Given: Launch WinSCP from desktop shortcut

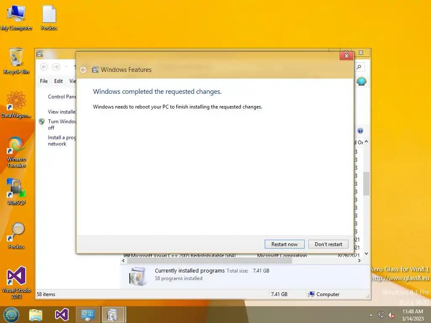Looking at the screenshot, I should 16,192.
